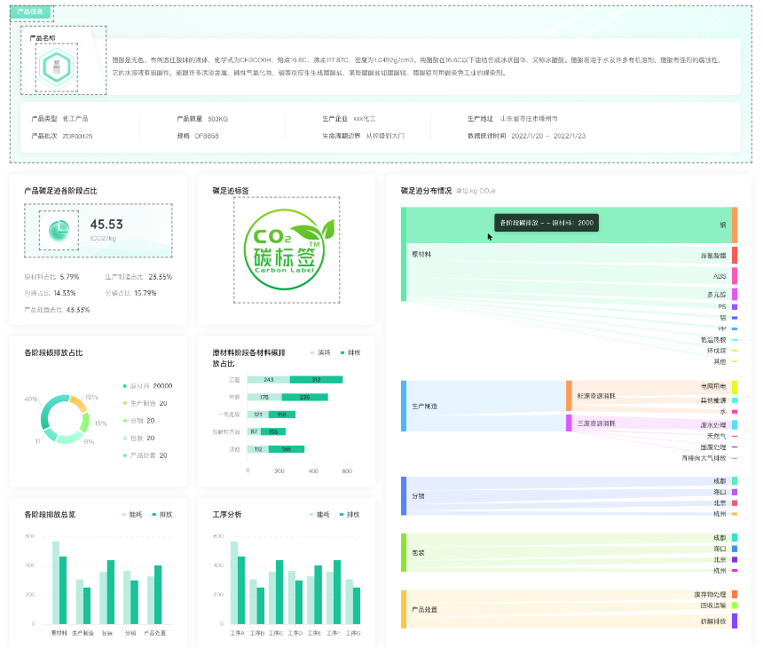Click the orange 钢 color block in Sankey

[735, 225]
